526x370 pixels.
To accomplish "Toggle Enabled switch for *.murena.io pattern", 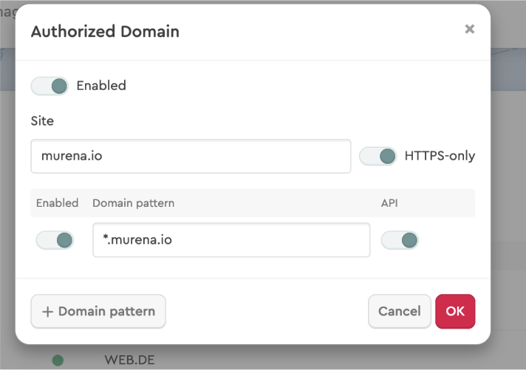I will [x=55, y=240].
